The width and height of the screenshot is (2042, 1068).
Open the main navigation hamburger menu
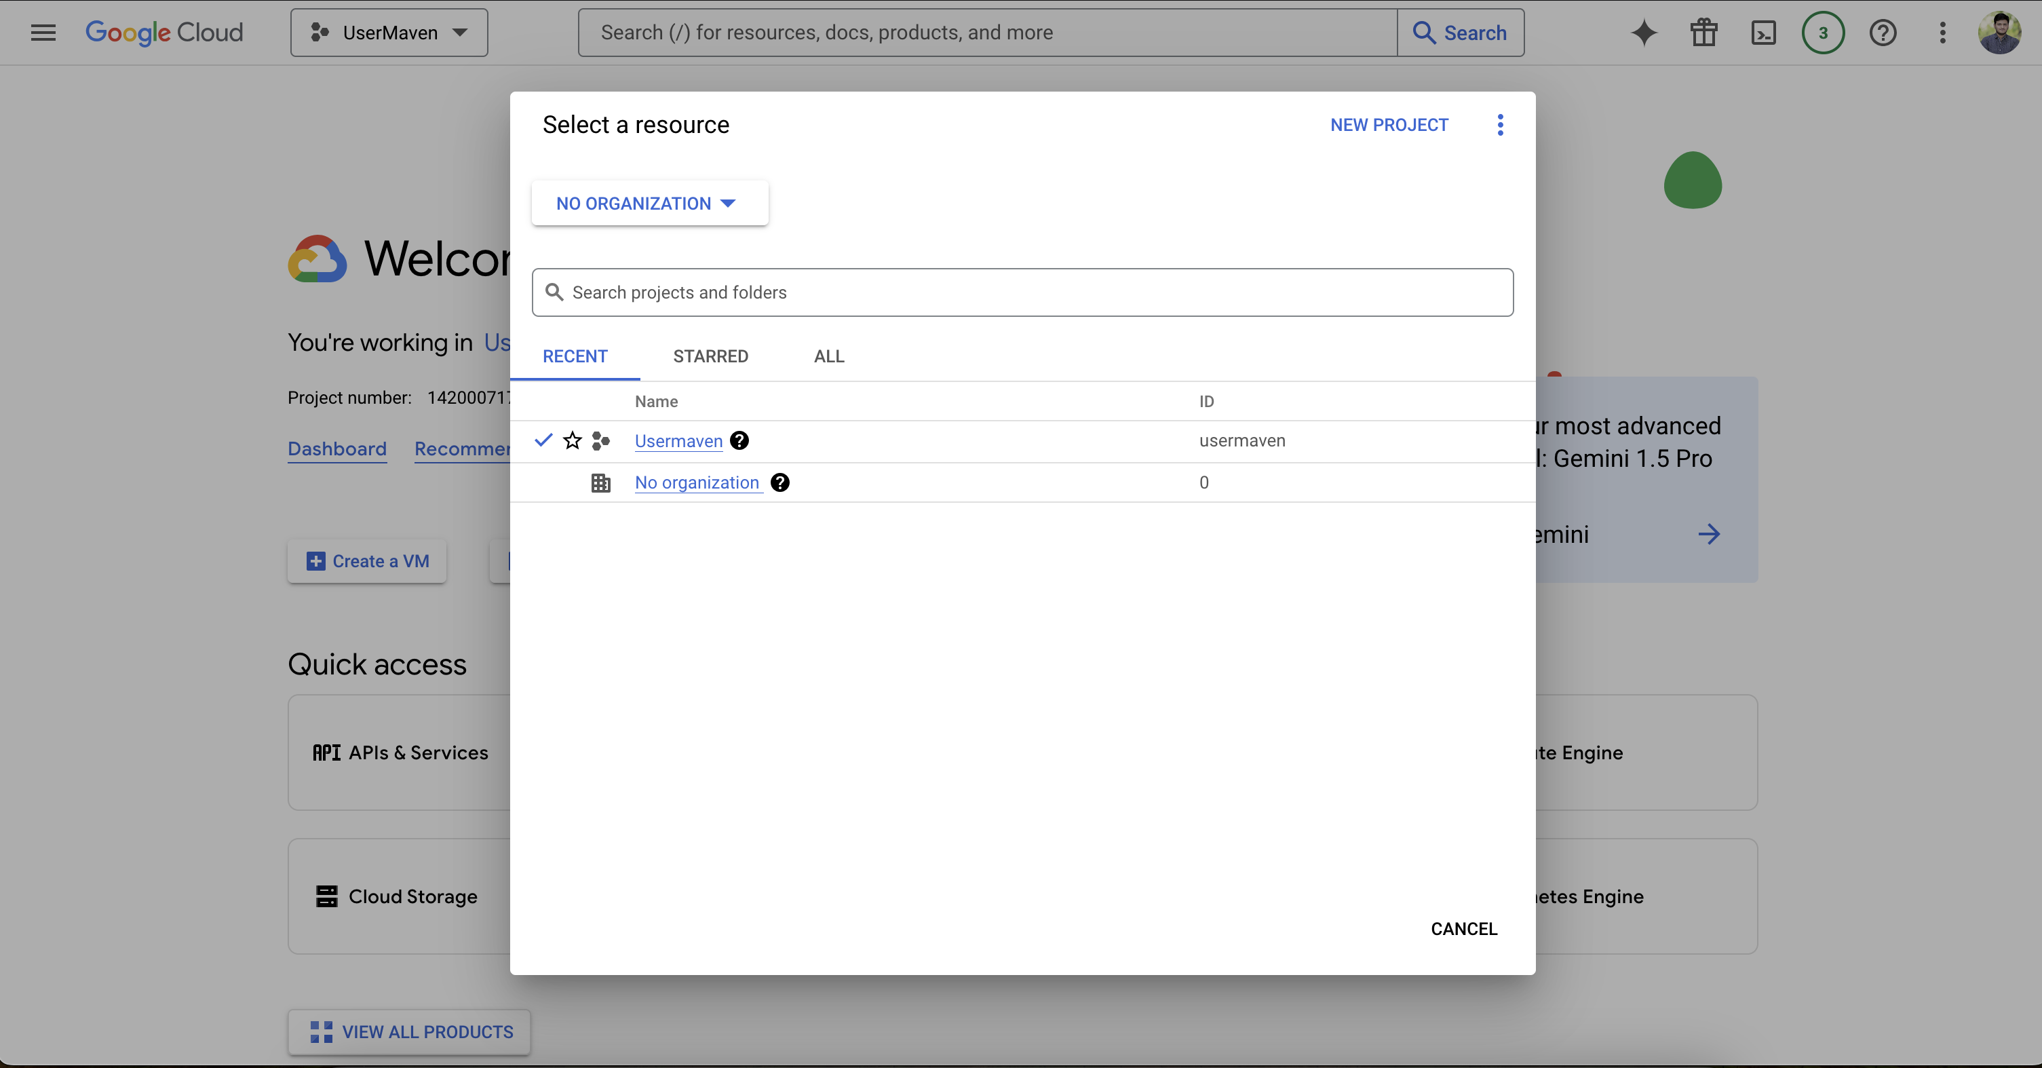click(43, 33)
